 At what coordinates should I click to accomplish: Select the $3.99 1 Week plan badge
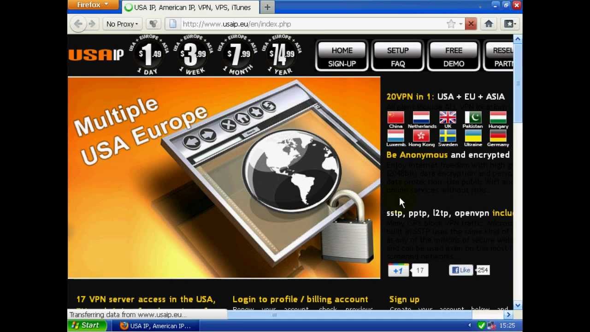[193, 55]
